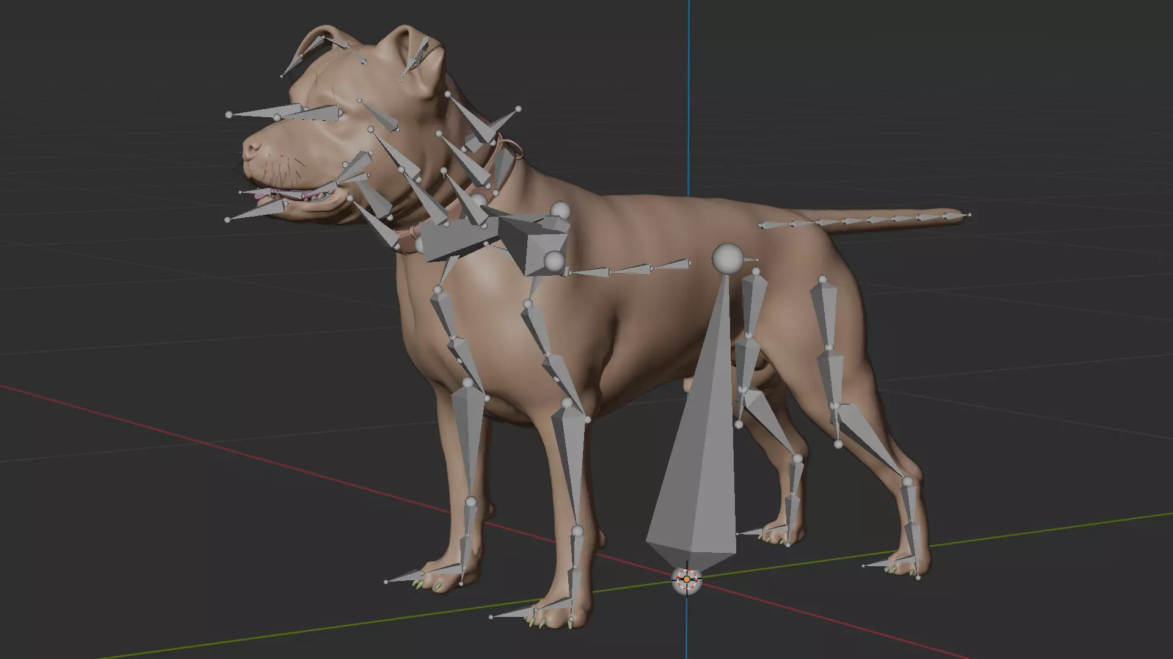
Task: Select the base tail bone near the rump
Action: tap(773, 225)
